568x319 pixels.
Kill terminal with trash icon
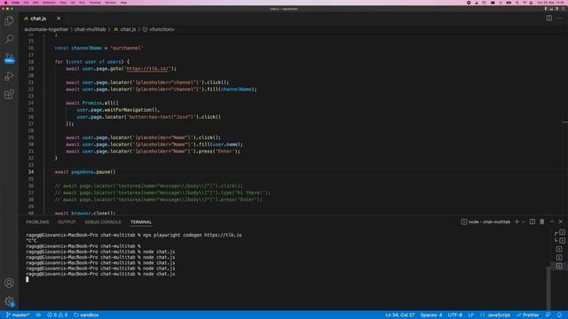pyautogui.click(x=542, y=222)
